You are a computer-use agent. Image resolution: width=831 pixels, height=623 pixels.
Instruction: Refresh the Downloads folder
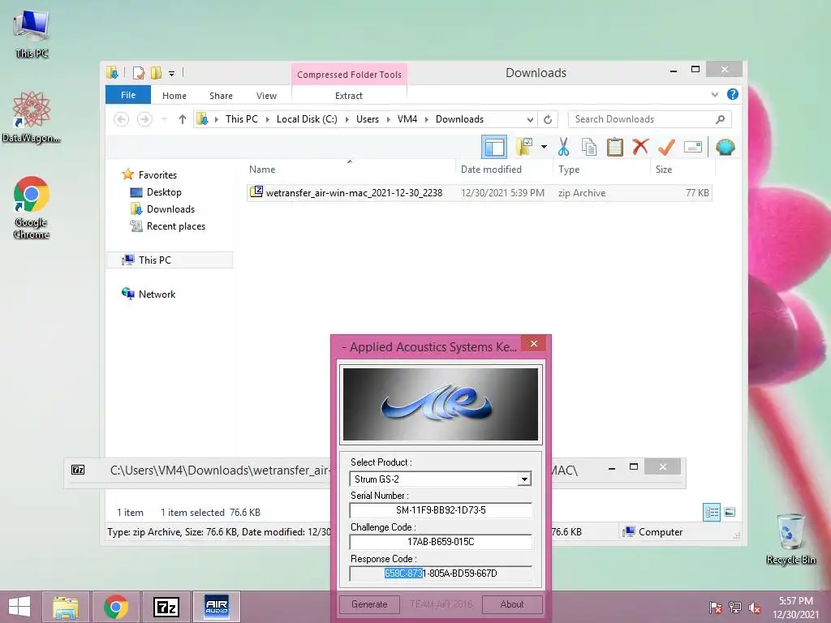point(548,120)
